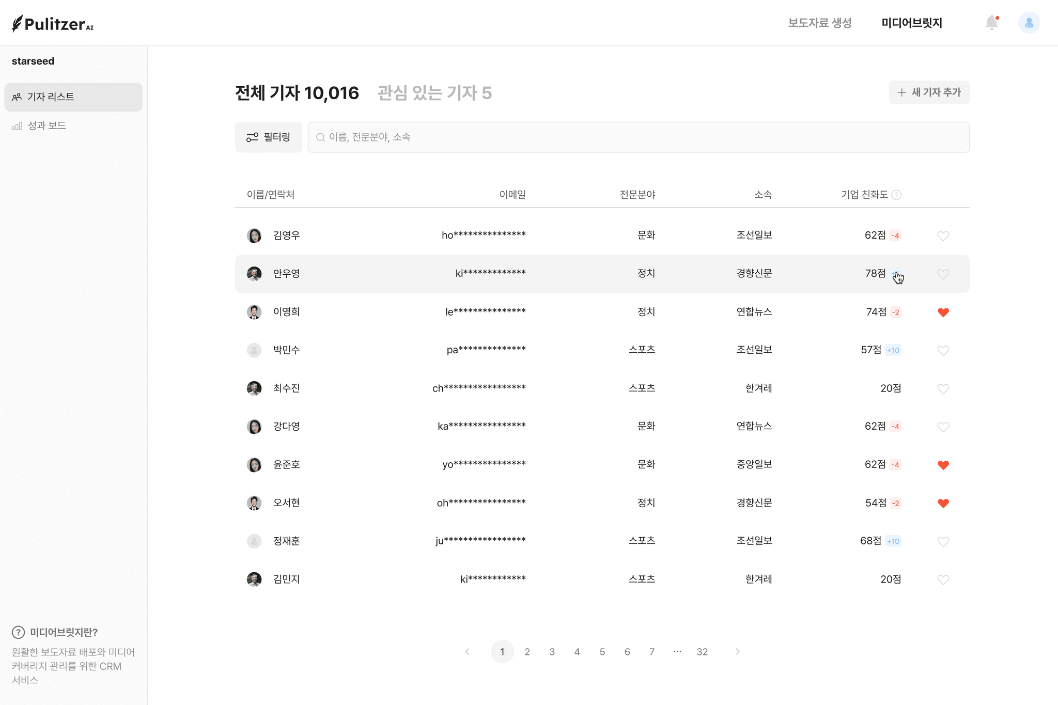The width and height of the screenshot is (1058, 705).
Task: Click the Pulitzer AI logo
Action: [53, 24]
